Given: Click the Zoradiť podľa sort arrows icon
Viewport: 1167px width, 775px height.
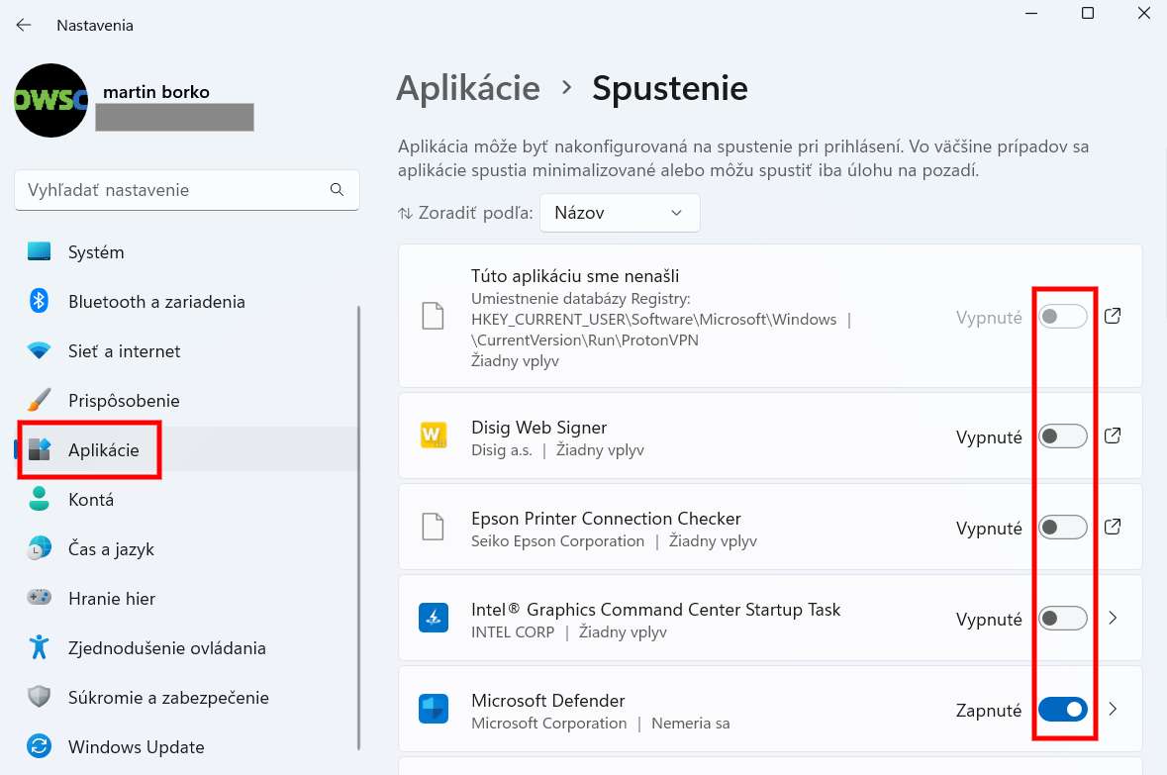Looking at the screenshot, I should tap(405, 214).
